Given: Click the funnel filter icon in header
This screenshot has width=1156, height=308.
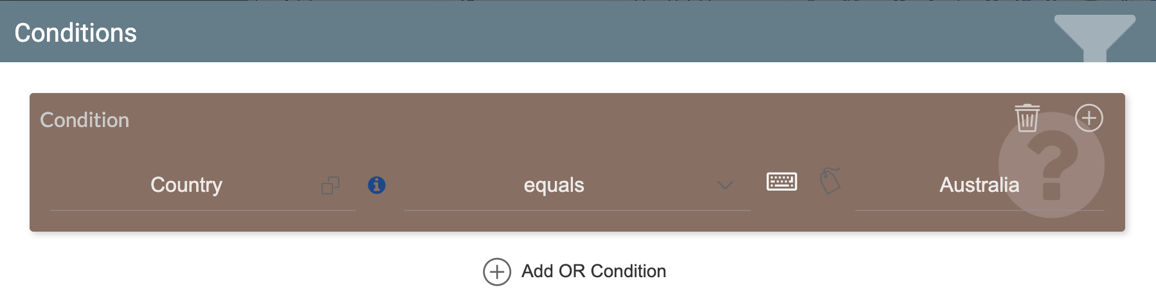Looking at the screenshot, I should (x=1094, y=36).
